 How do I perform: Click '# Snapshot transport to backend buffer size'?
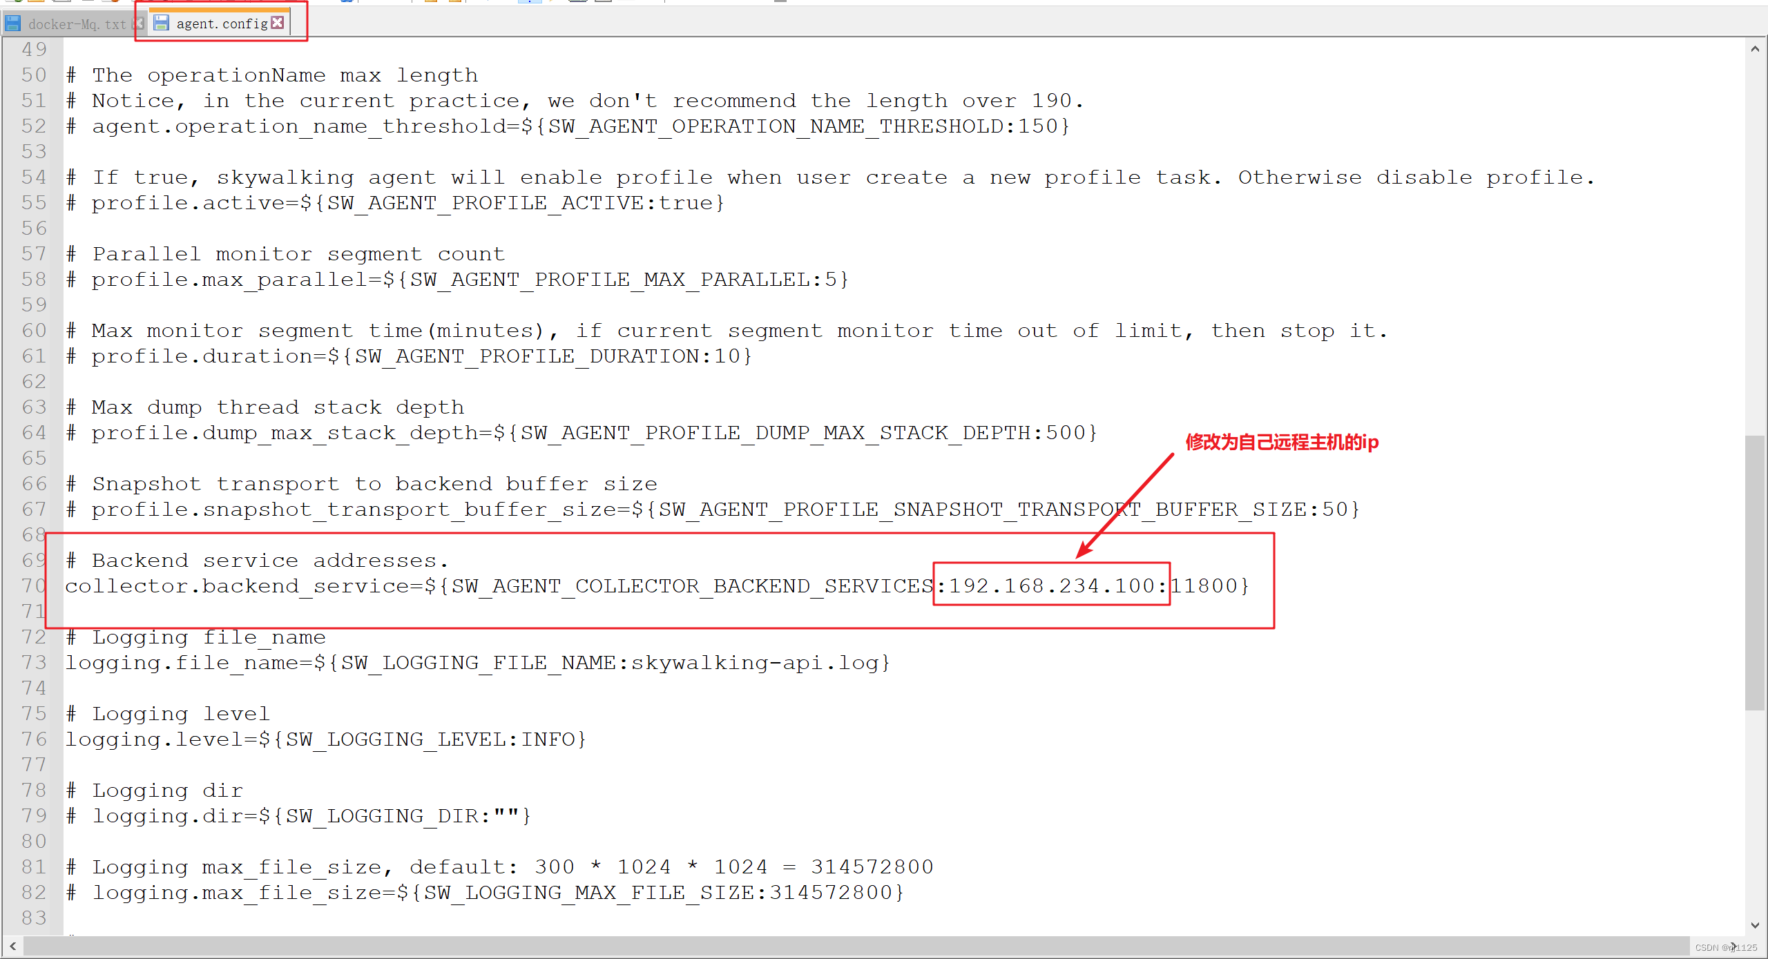coord(361,484)
